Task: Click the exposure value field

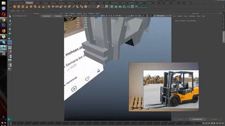Action: click(x=143, y=16)
